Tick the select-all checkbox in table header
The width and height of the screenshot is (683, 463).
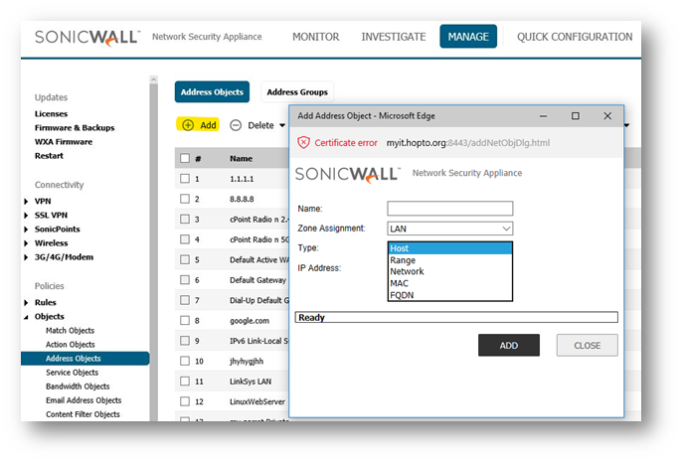pyautogui.click(x=185, y=158)
